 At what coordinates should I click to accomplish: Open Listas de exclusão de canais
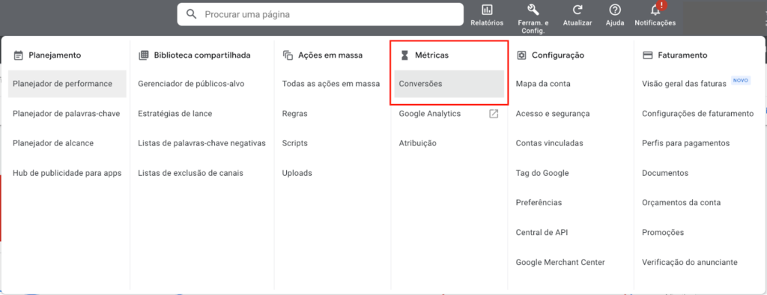(190, 173)
